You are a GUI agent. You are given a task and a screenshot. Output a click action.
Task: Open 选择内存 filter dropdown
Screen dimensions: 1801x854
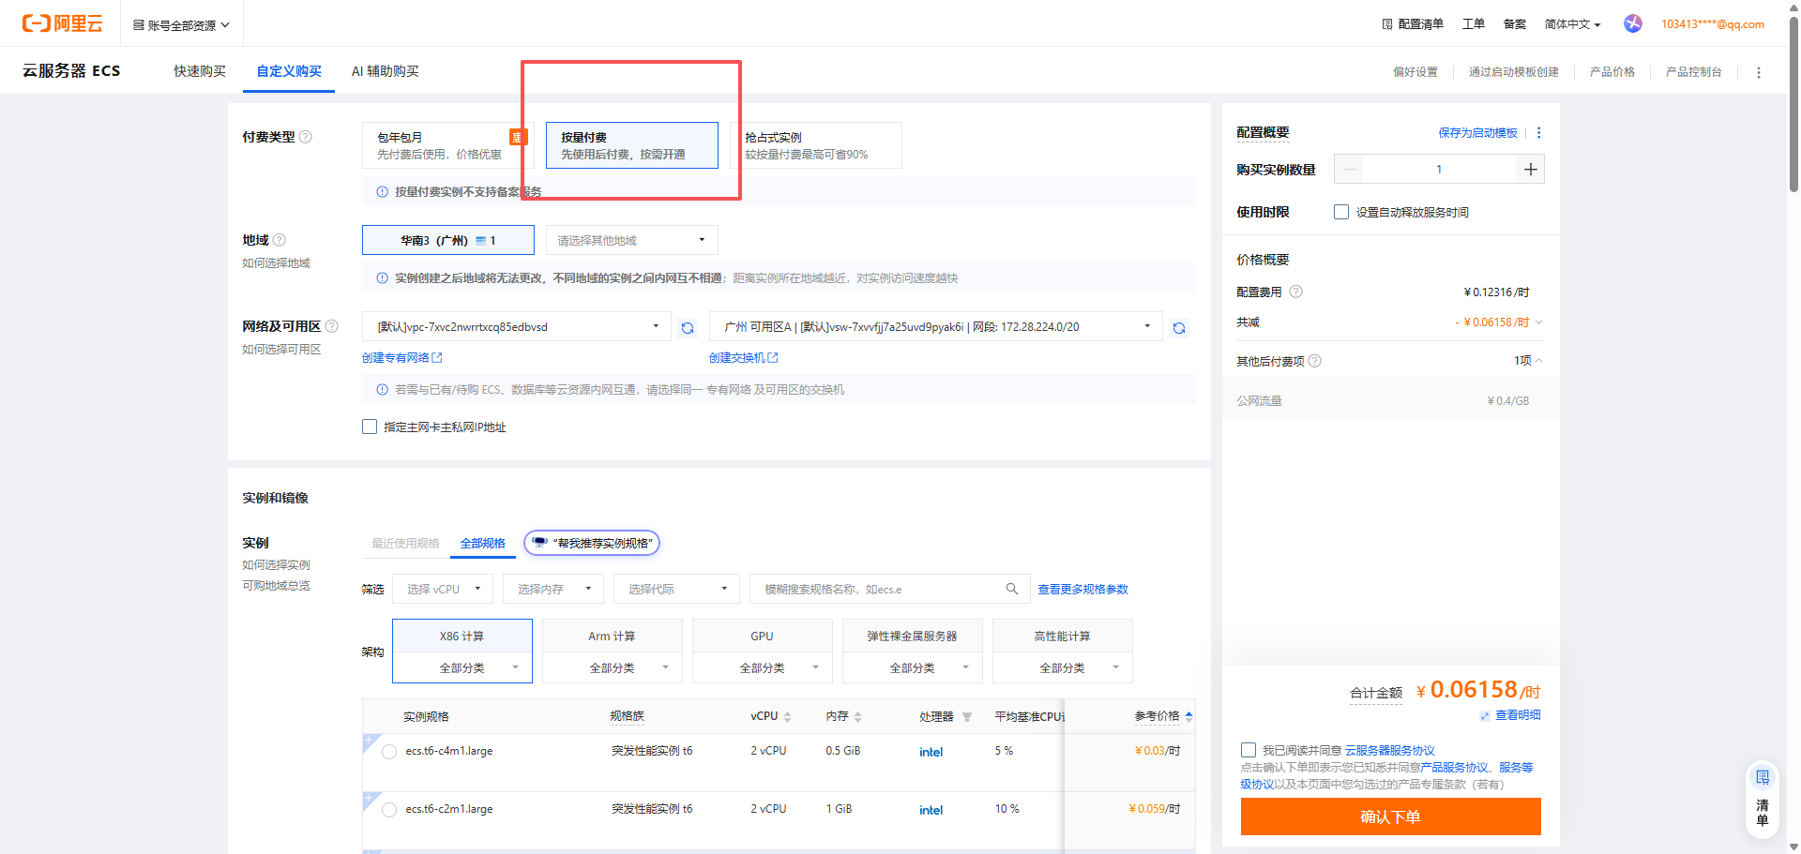coord(553,589)
